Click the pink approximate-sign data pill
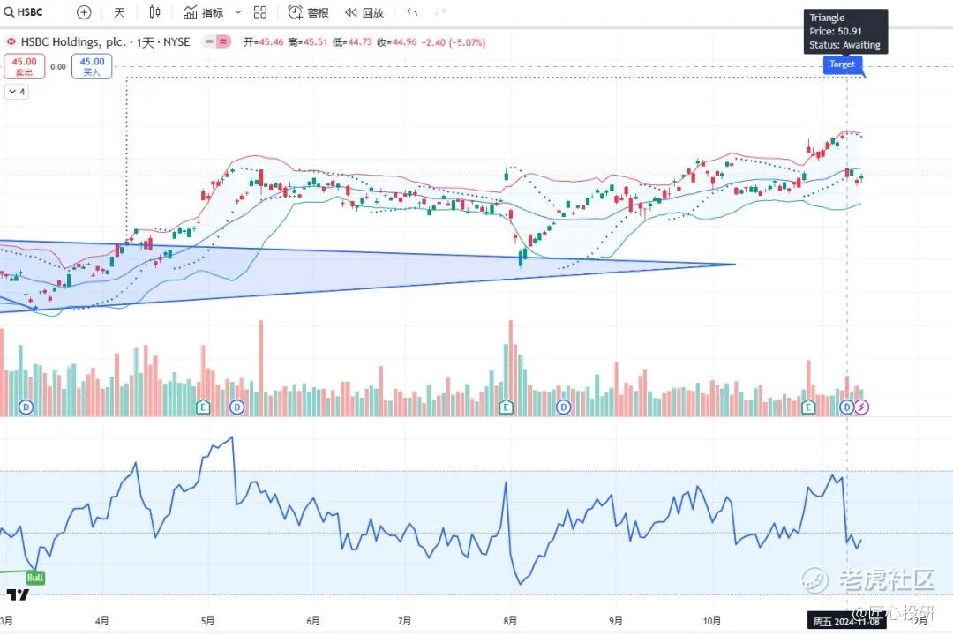 pos(223,42)
